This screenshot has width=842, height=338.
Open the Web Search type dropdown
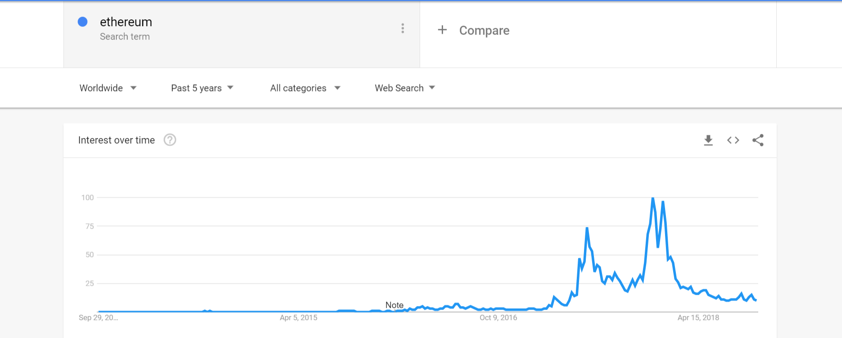(405, 88)
